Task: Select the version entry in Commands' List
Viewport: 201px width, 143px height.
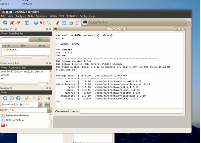Action: [5, 75]
